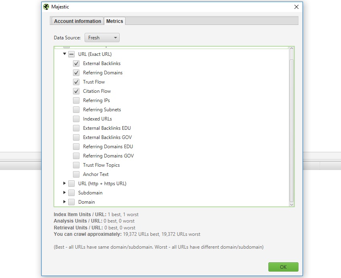
Task: Uncheck the Citation Flow checkbox
Action: pyautogui.click(x=76, y=91)
